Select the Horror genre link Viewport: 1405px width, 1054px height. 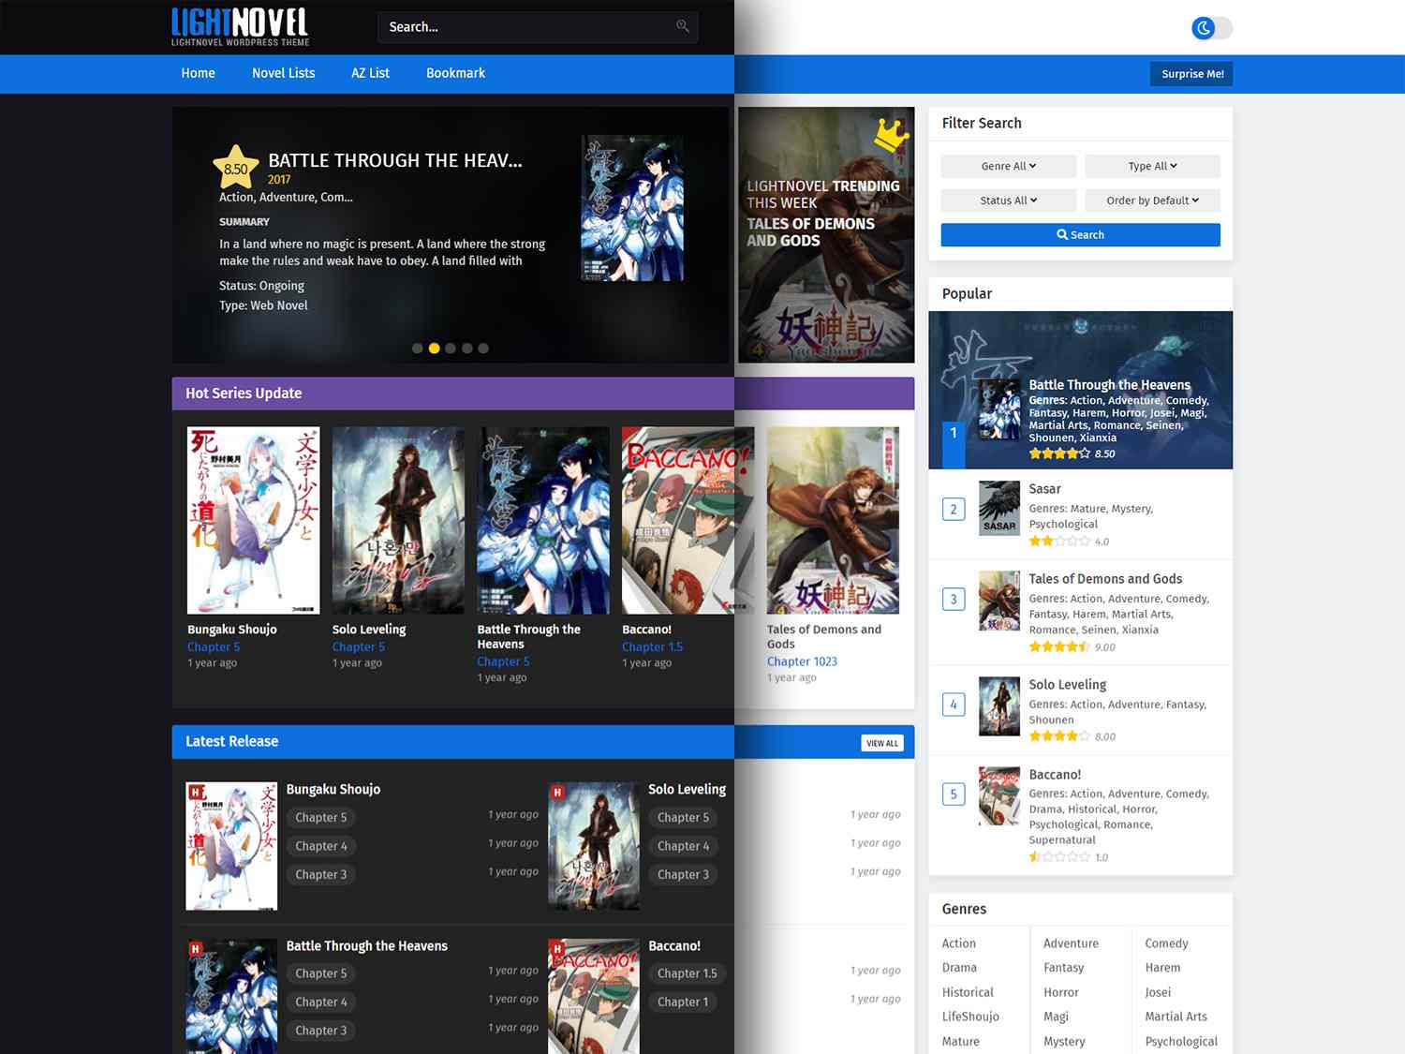[1060, 992]
